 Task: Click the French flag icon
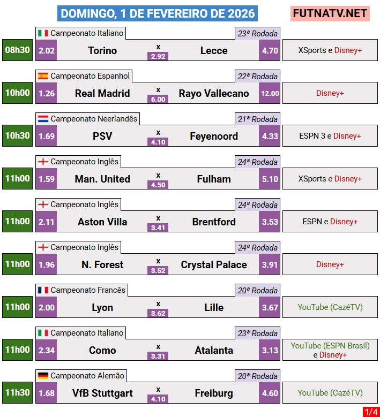(43, 290)
